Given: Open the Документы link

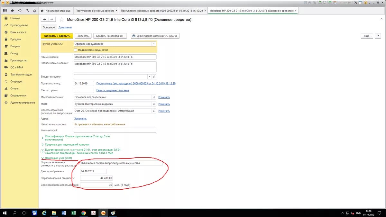Looking at the screenshot, I should (65, 27).
